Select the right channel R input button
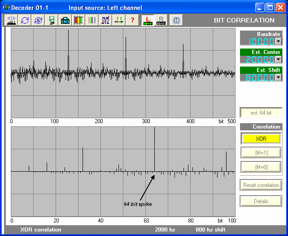The height and width of the screenshot is (236, 288). (x=161, y=20)
